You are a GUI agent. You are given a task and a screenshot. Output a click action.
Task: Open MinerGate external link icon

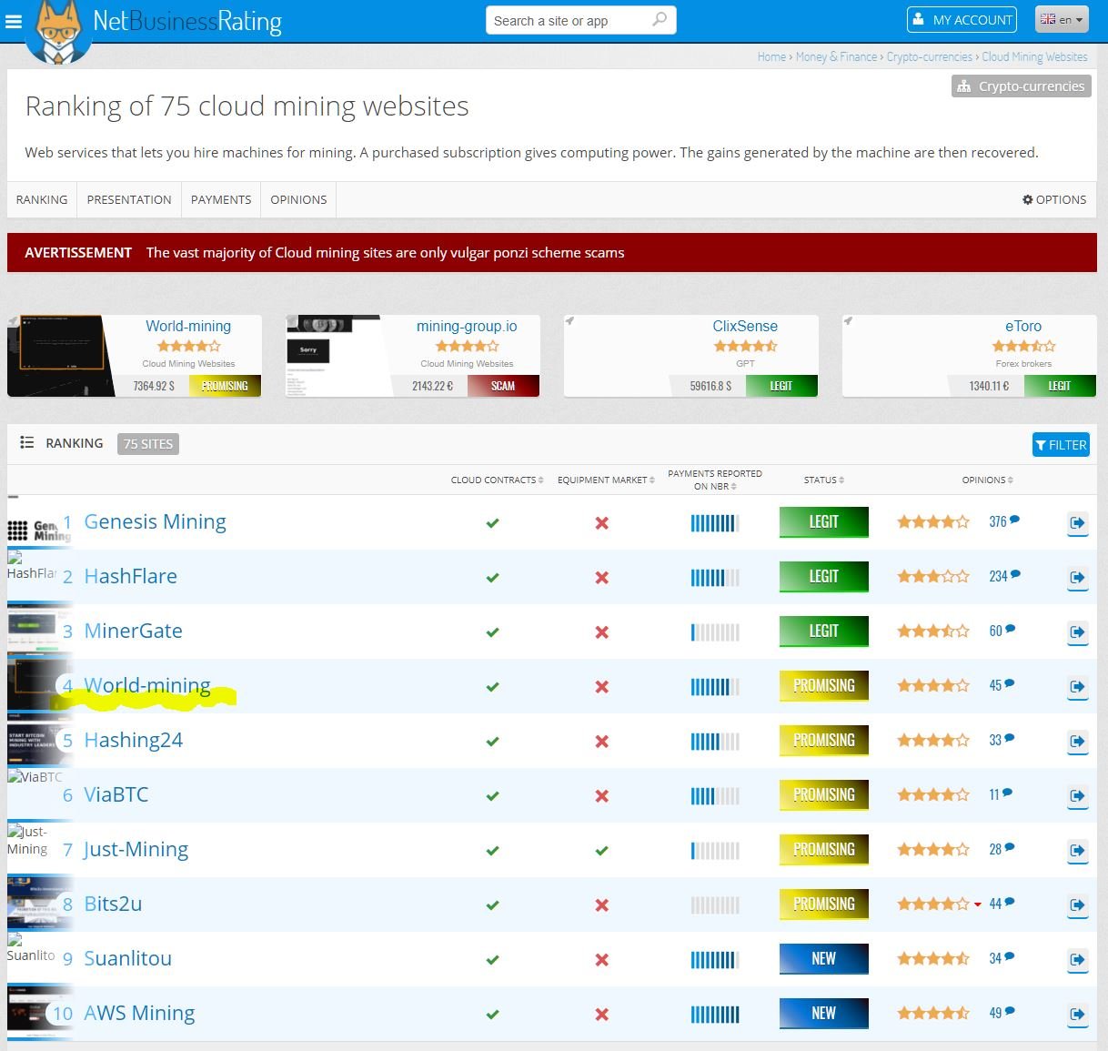point(1078,632)
